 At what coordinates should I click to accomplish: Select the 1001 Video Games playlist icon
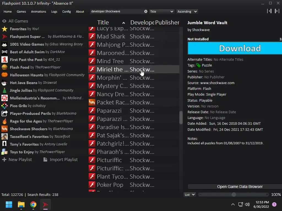[x=4, y=44]
